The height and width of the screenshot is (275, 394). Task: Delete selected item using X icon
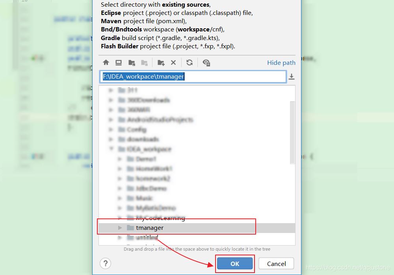coord(173,62)
